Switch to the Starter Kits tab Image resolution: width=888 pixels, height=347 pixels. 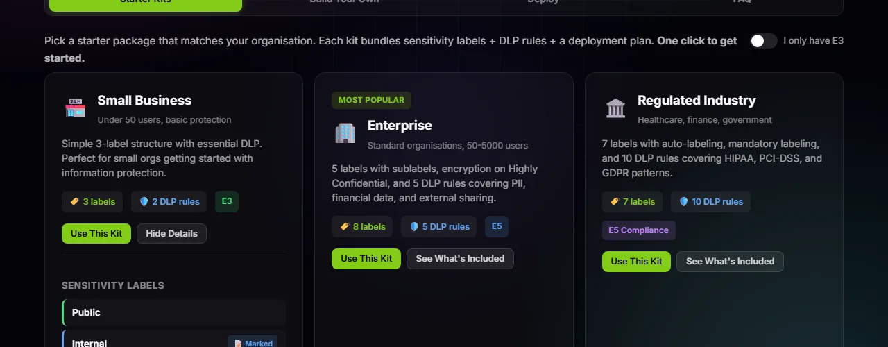point(146,3)
